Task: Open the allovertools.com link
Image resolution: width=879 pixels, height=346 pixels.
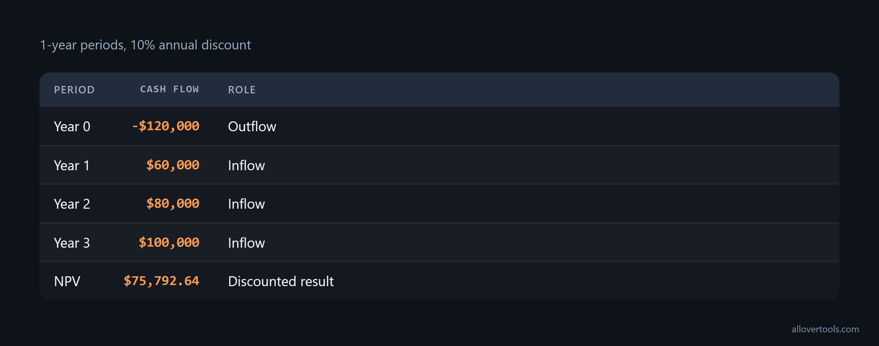Action: click(825, 329)
